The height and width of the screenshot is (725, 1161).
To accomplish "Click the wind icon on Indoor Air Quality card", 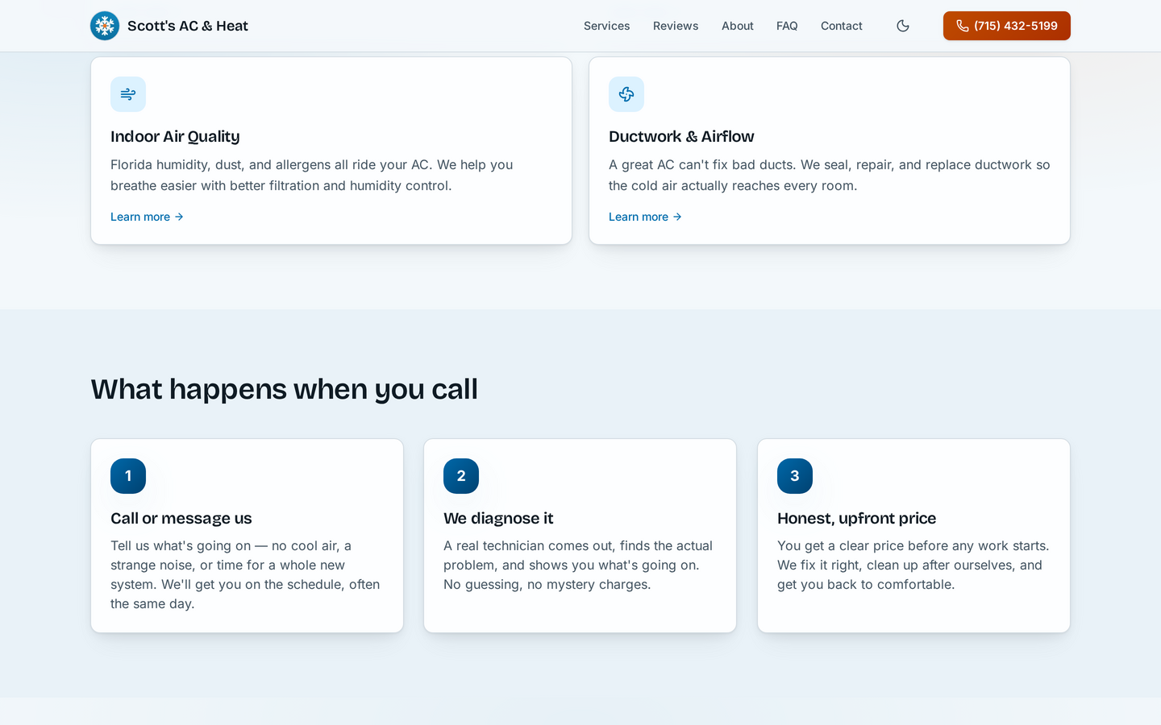I will pos(128,94).
